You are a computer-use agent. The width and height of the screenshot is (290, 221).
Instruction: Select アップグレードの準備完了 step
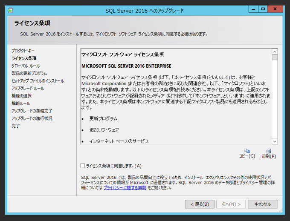32,111
